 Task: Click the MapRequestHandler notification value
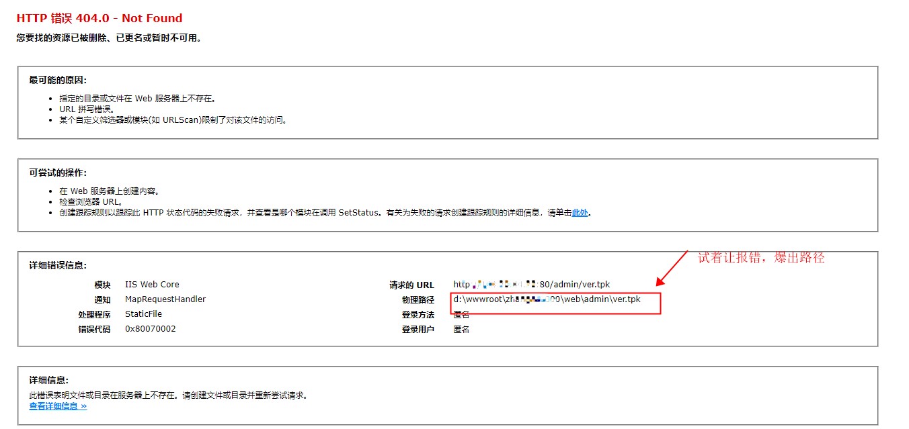point(165,299)
